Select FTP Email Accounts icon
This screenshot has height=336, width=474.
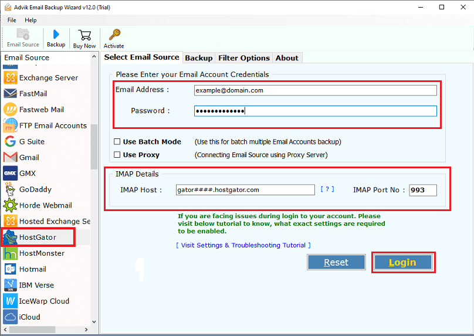11,125
